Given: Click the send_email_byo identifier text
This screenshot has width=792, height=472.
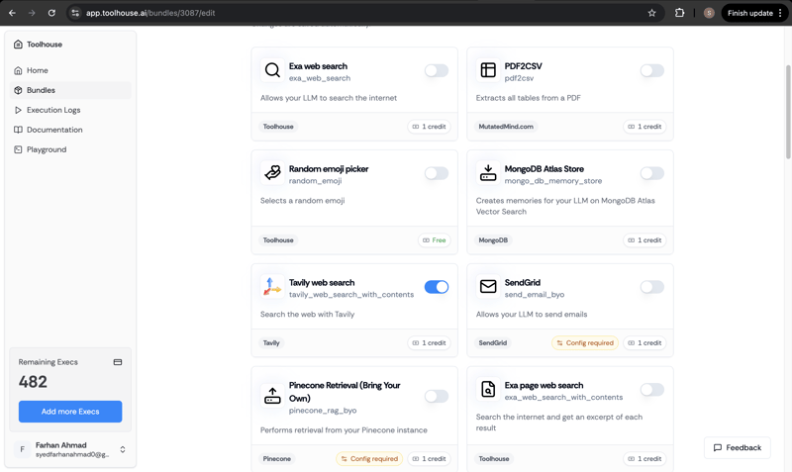Looking at the screenshot, I should [535, 294].
